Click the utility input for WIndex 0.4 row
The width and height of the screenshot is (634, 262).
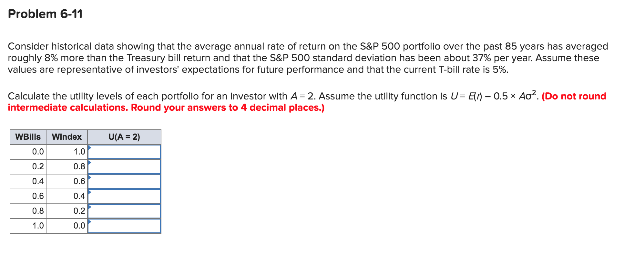click(x=126, y=196)
